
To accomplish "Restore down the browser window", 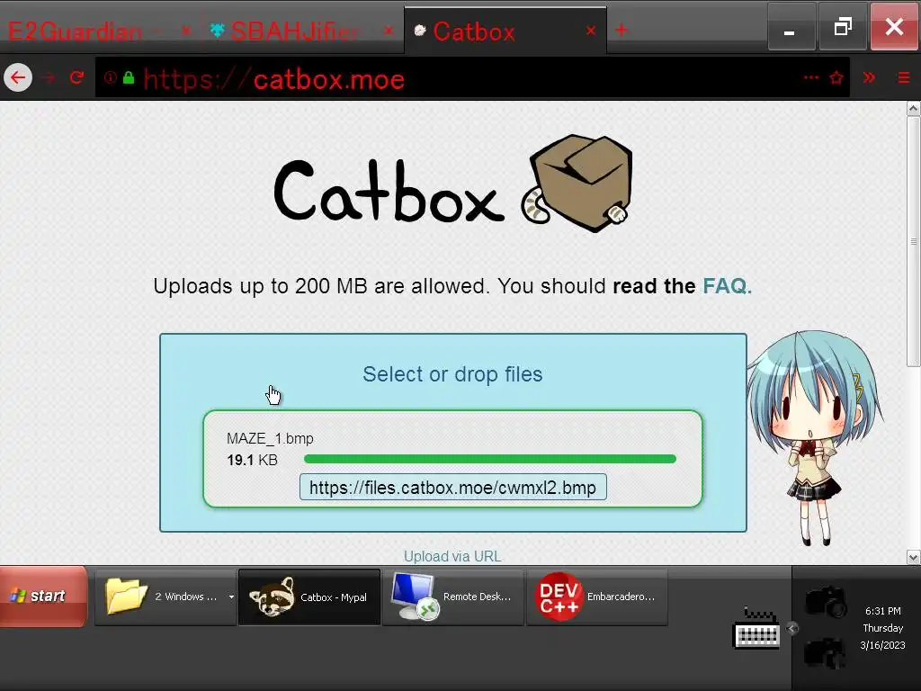I will click(x=843, y=27).
